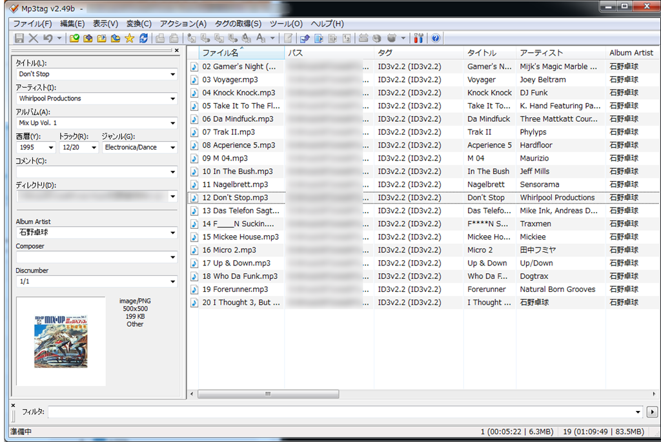Expand the トラック dropdown showing 12/20

point(94,148)
